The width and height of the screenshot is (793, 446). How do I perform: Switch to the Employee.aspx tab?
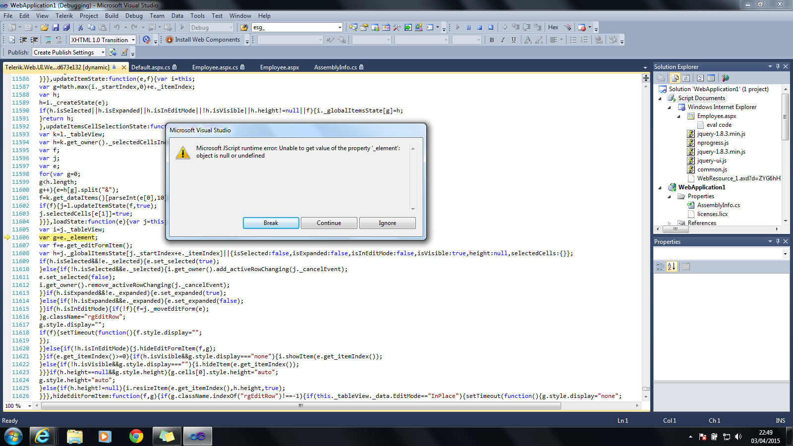point(280,67)
